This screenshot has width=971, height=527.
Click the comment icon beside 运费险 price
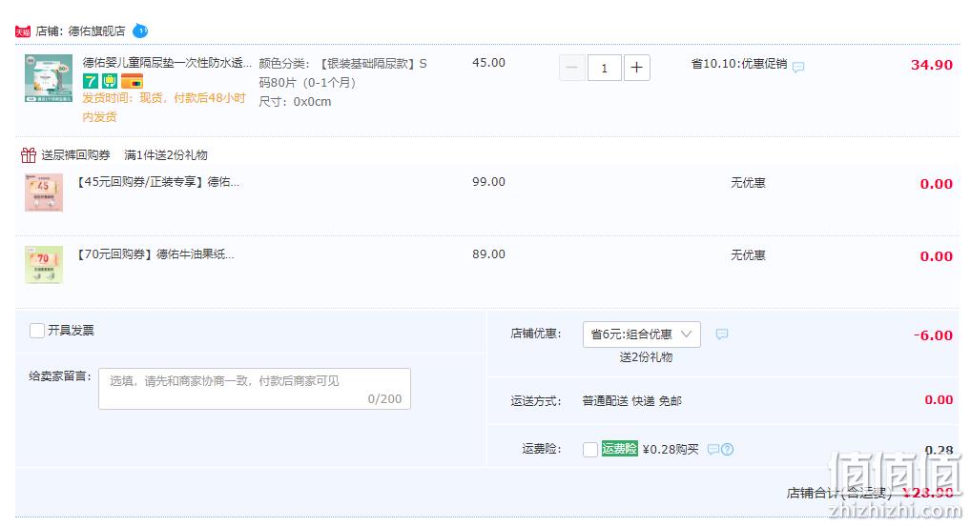(x=713, y=449)
